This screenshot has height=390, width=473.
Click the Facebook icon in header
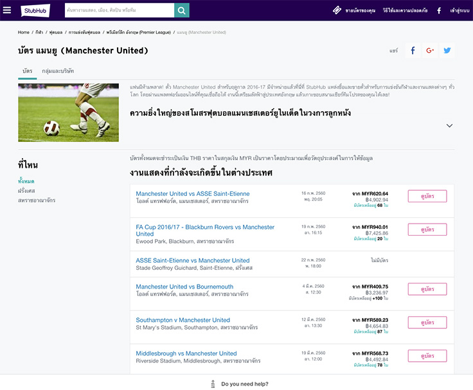tap(439, 10)
